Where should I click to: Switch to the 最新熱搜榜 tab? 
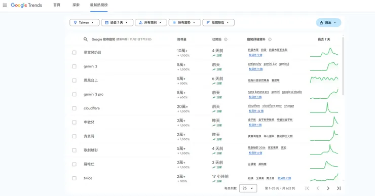(99, 5)
